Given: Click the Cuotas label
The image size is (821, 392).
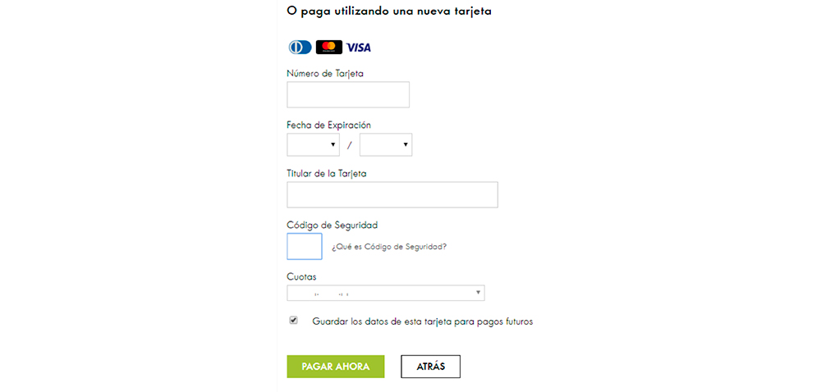Looking at the screenshot, I should click(x=301, y=276).
